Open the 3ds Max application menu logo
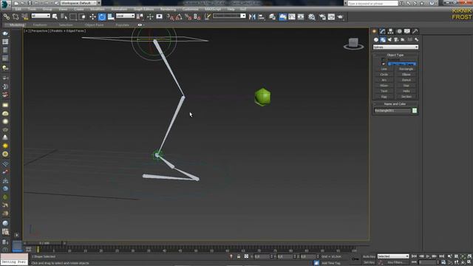Viewport: 473px width, 266px height. [x=5, y=4]
